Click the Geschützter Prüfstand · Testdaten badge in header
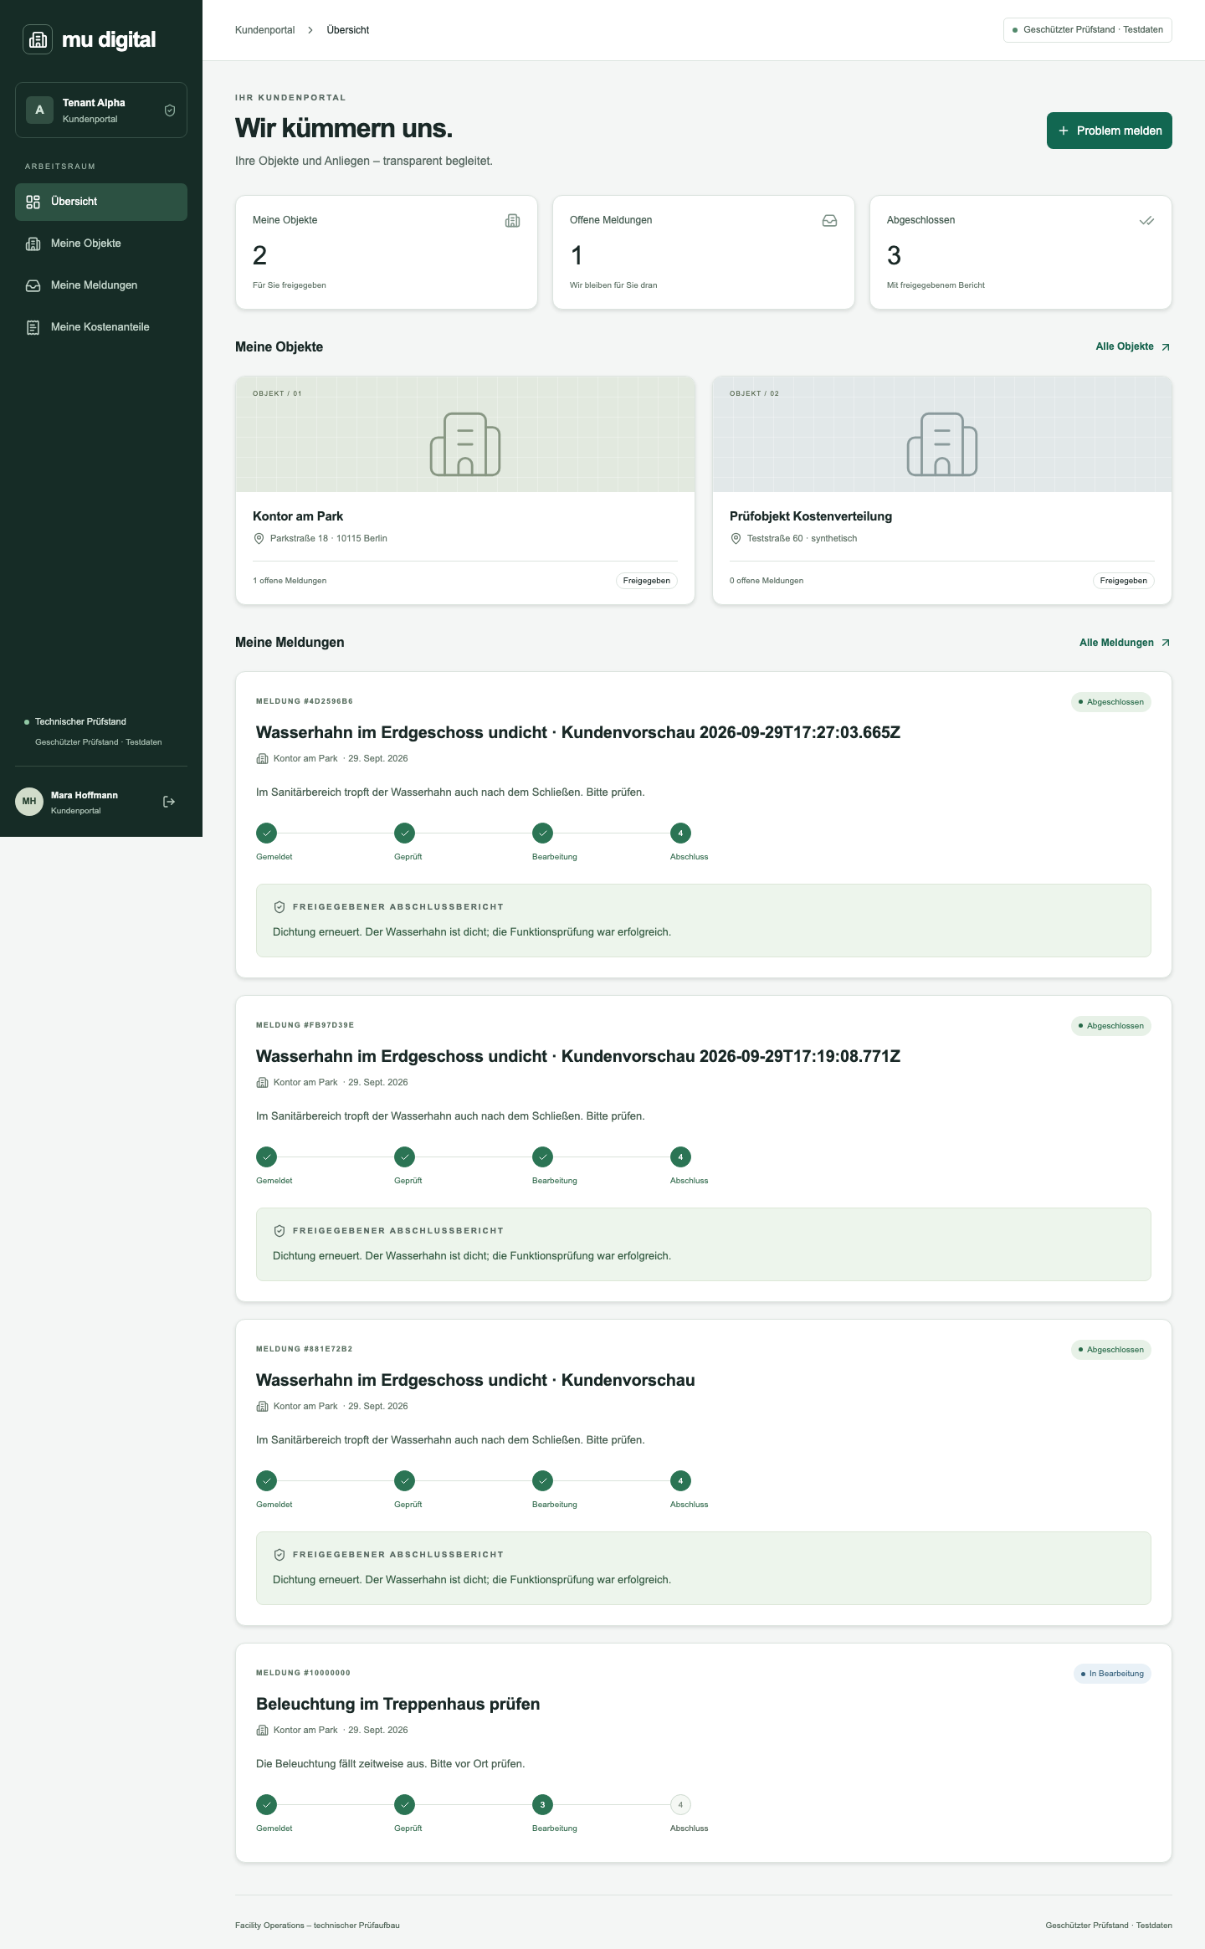Screen dimensions: 1205x1949 coord(1088,30)
